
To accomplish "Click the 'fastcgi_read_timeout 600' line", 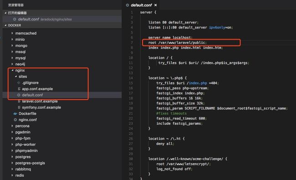I will (181, 118).
